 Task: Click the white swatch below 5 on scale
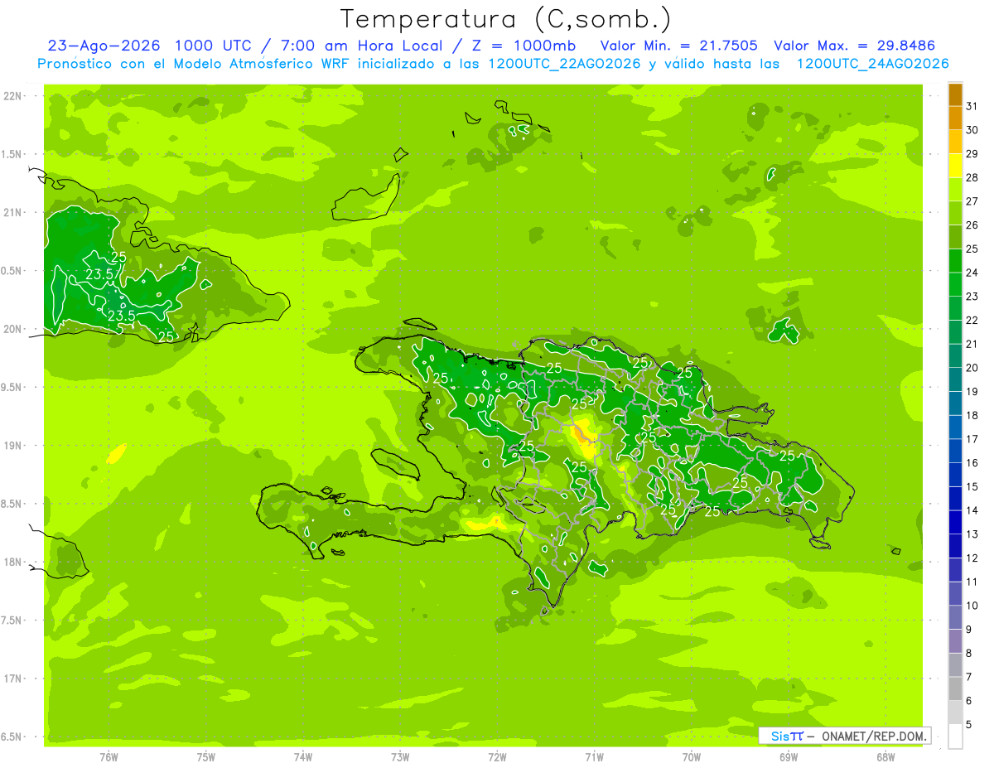[955, 737]
